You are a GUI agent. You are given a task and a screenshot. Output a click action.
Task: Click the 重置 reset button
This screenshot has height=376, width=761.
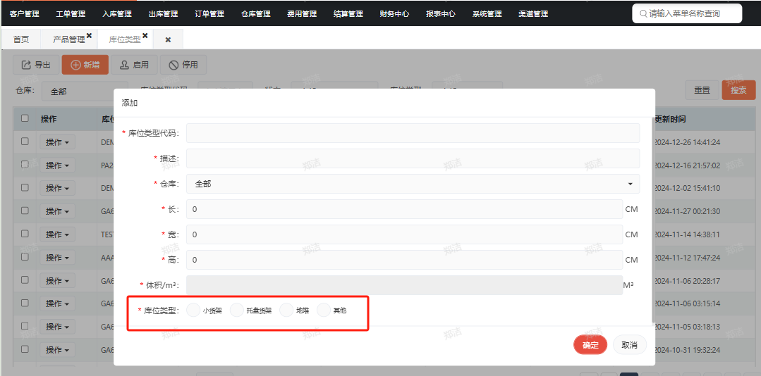click(x=702, y=90)
